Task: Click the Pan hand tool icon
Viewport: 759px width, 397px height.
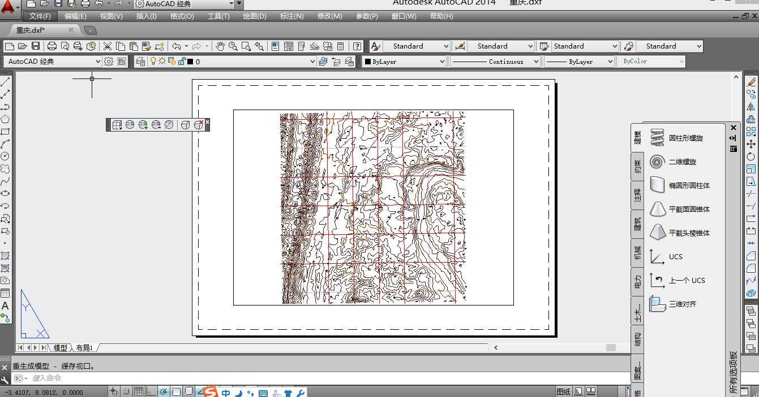Action: coord(220,46)
